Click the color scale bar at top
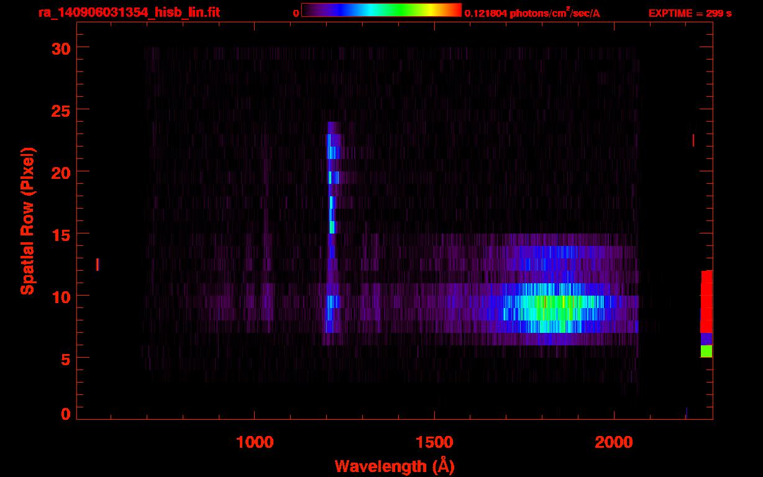This screenshot has width=763, height=477. click(x=382, y=10)
